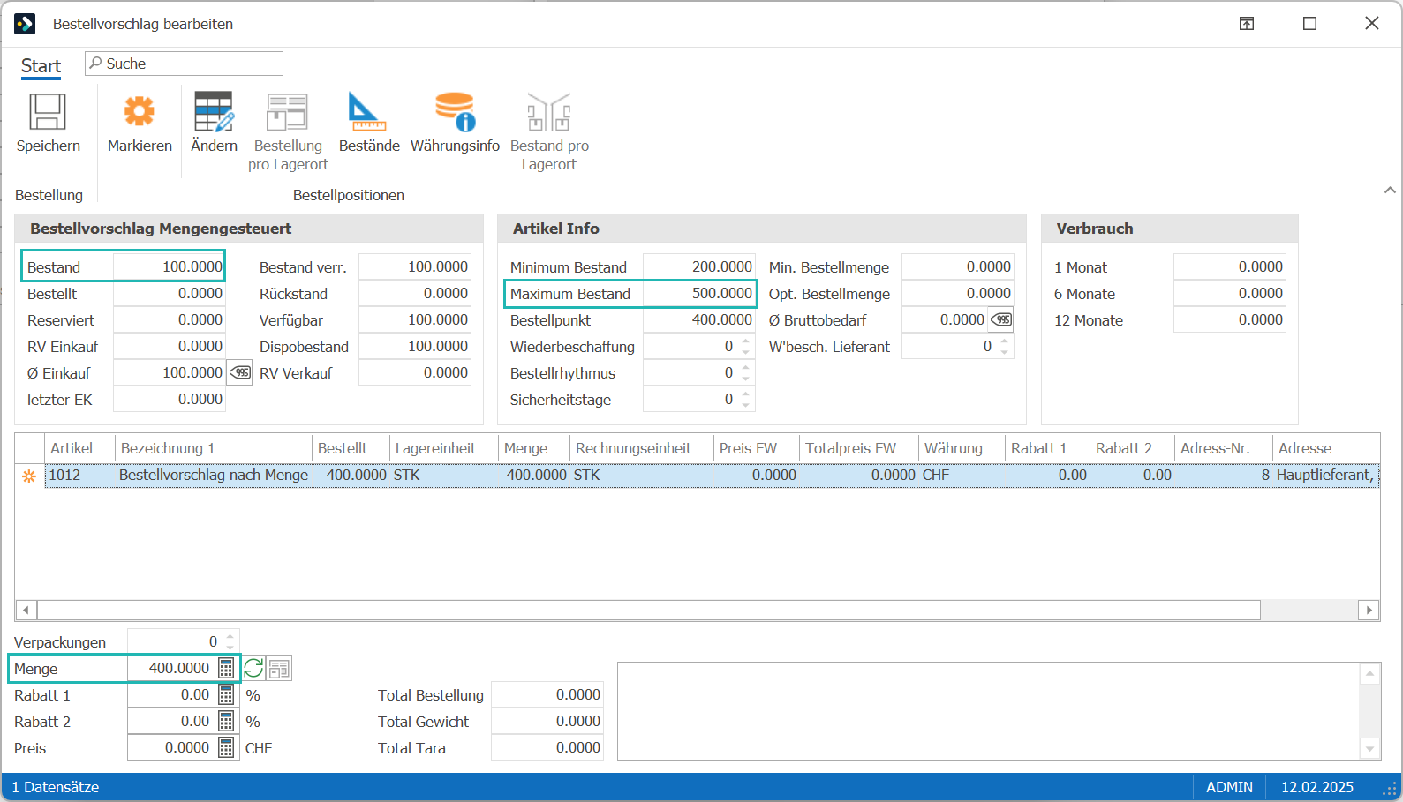Screen dimensions: 1403x802
Task: Open the Bestände ruler icon
Action: coord(368,112)
